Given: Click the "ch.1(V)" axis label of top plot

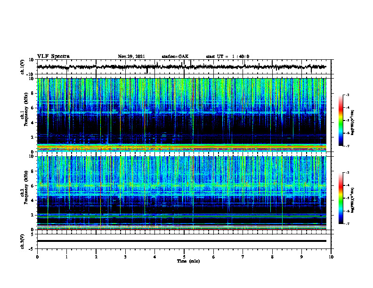Looking at the screenshot, I should tap(23, 67).
